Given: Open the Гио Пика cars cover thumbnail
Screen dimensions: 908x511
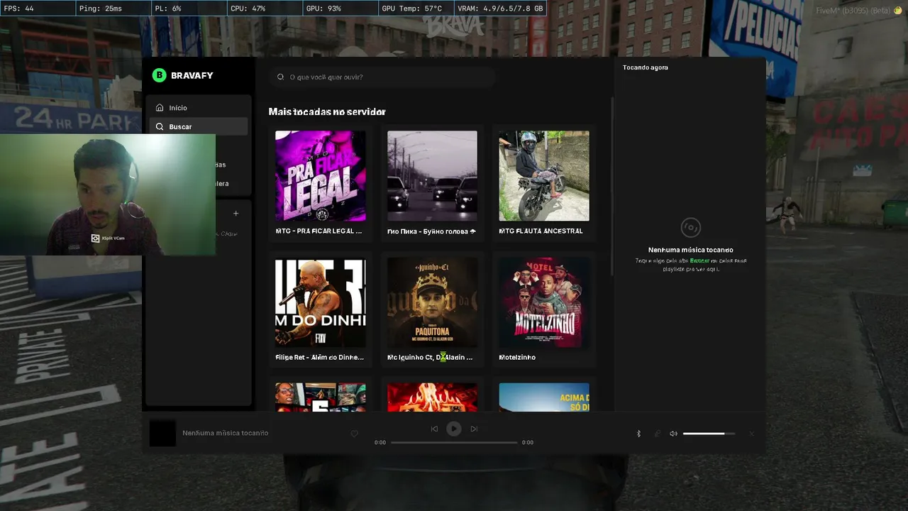Looking at the screenshot, I should 432,176.
